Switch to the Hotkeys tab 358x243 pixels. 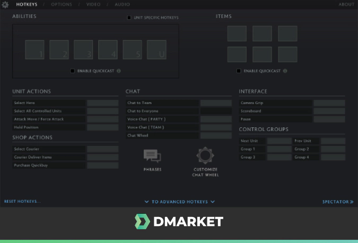tap(27, 4)
